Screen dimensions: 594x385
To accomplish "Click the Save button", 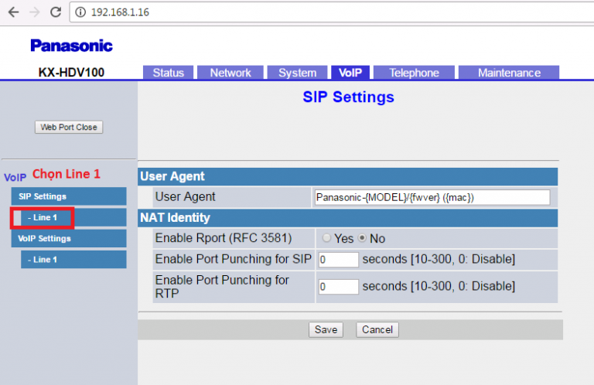I will [x=326, y=330].
